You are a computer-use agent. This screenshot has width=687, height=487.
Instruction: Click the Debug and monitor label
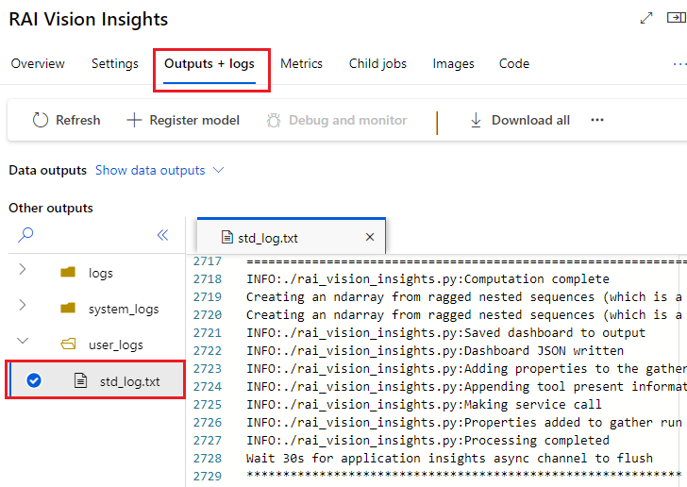pos(348,120)
